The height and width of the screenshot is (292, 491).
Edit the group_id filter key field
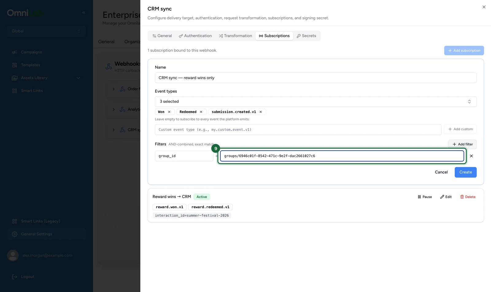click(184, 156)
